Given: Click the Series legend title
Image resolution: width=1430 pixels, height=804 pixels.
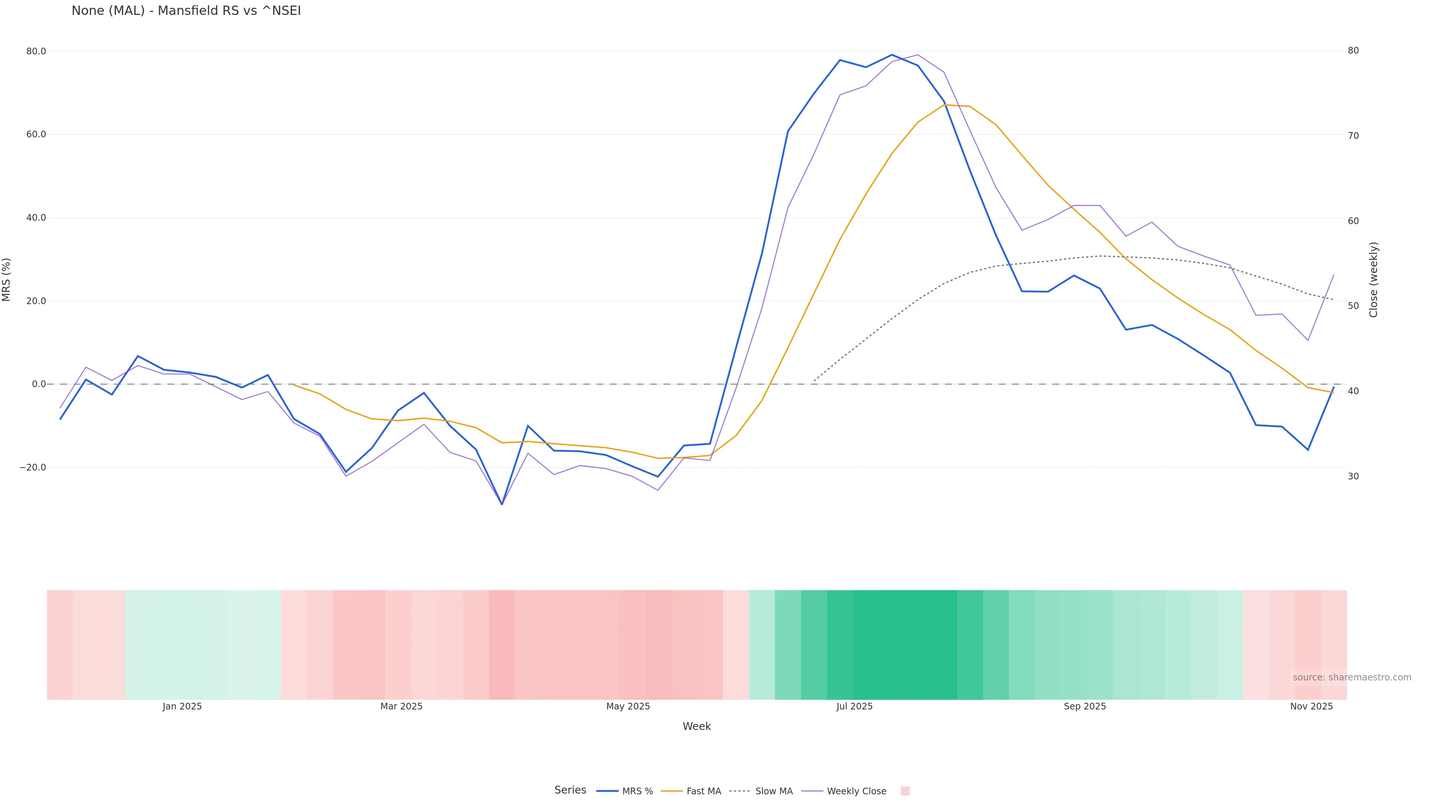Looking at the screenshot, I should [570, 790].
